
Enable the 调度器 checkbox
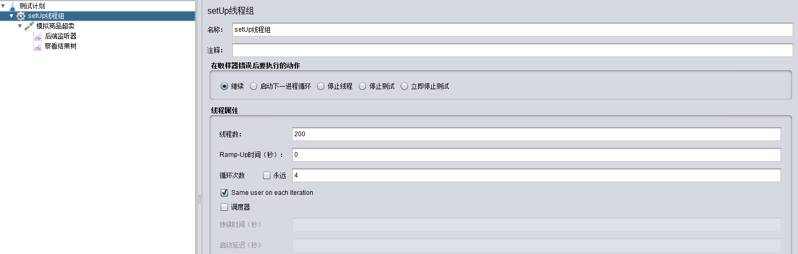tap(224, 208)
